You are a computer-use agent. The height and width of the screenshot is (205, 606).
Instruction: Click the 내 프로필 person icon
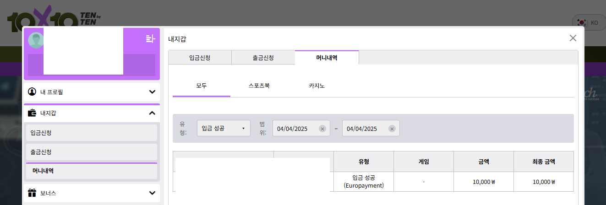32,92
